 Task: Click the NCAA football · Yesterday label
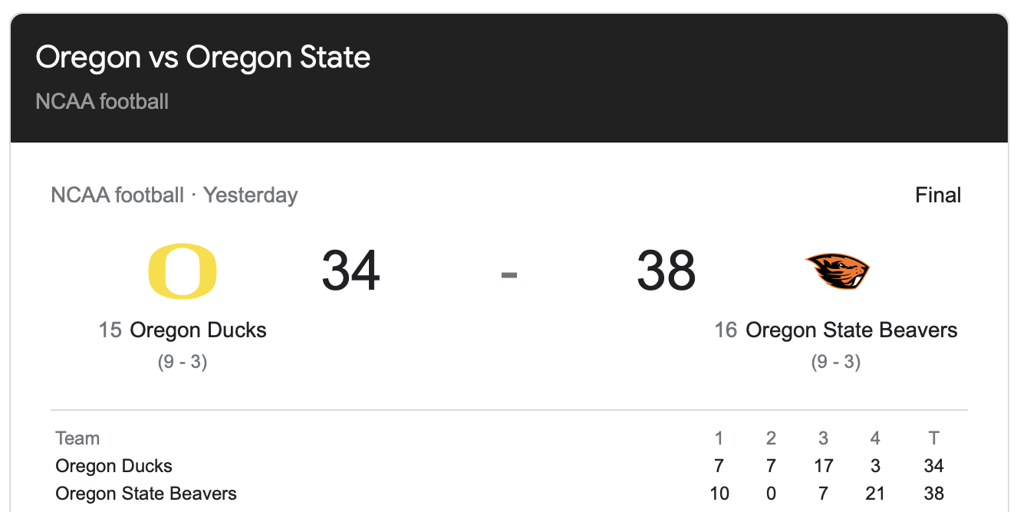174,195
